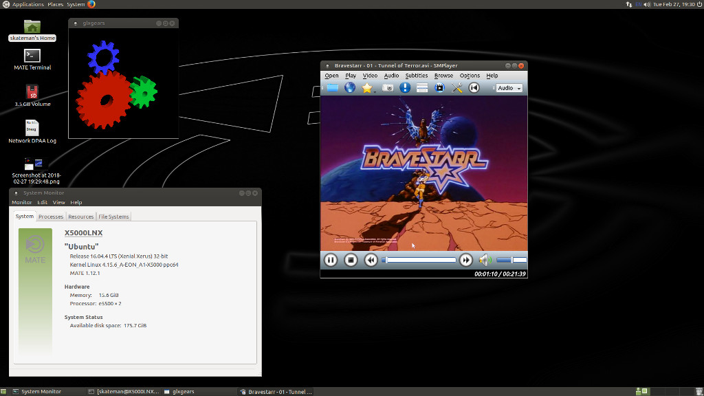Take a screenshot with SMPlayer's camera icon
Viewport: 704px width, 396px height.
click(388, 87)
